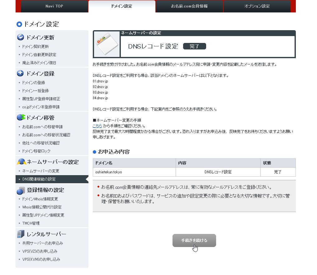Click the oshietekun.tokyo domain cell

click(x=134, y=172)
